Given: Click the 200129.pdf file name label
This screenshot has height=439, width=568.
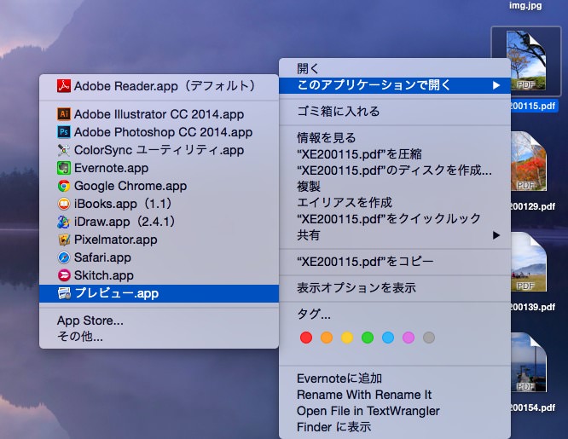Looking at the screenshot, I should 533,206.
